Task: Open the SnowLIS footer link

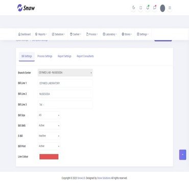Action: (x=81, y=178)
